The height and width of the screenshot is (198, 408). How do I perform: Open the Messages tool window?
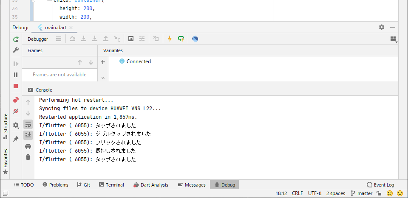coord(192,185)
